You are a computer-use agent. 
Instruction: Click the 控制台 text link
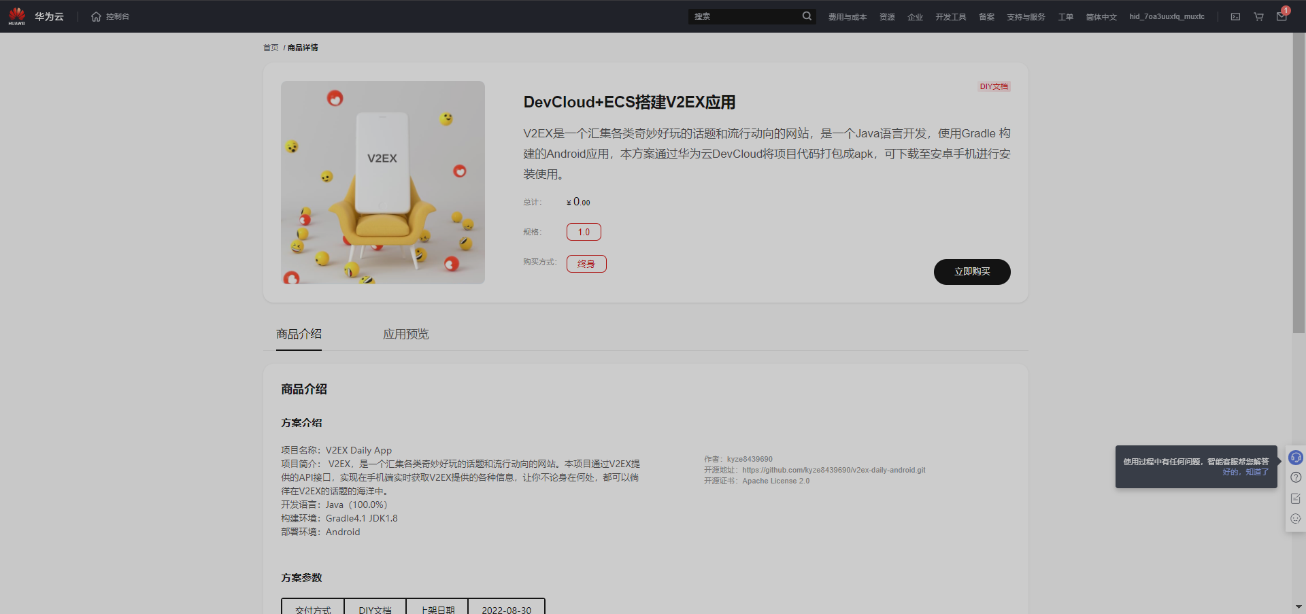[118, 16]
